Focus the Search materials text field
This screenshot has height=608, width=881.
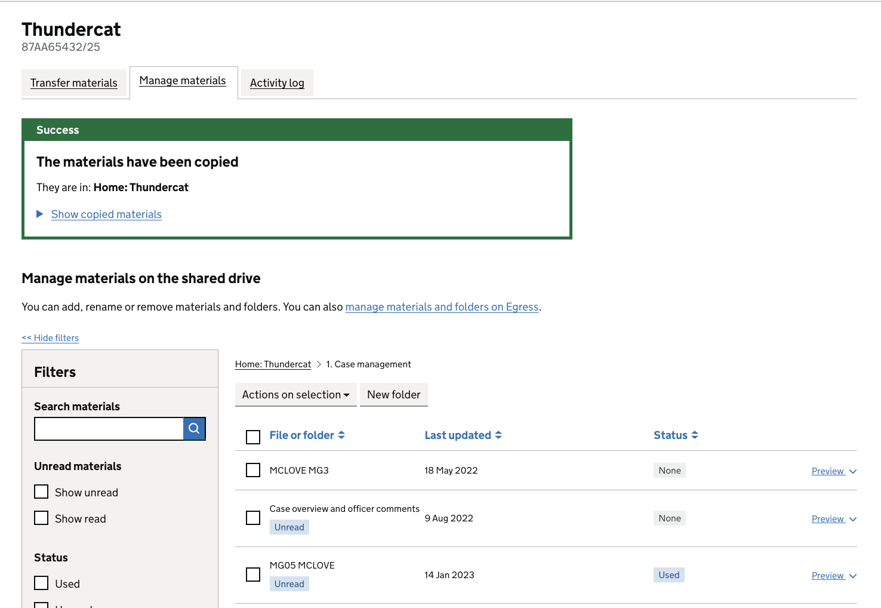[x=109, y=429]
